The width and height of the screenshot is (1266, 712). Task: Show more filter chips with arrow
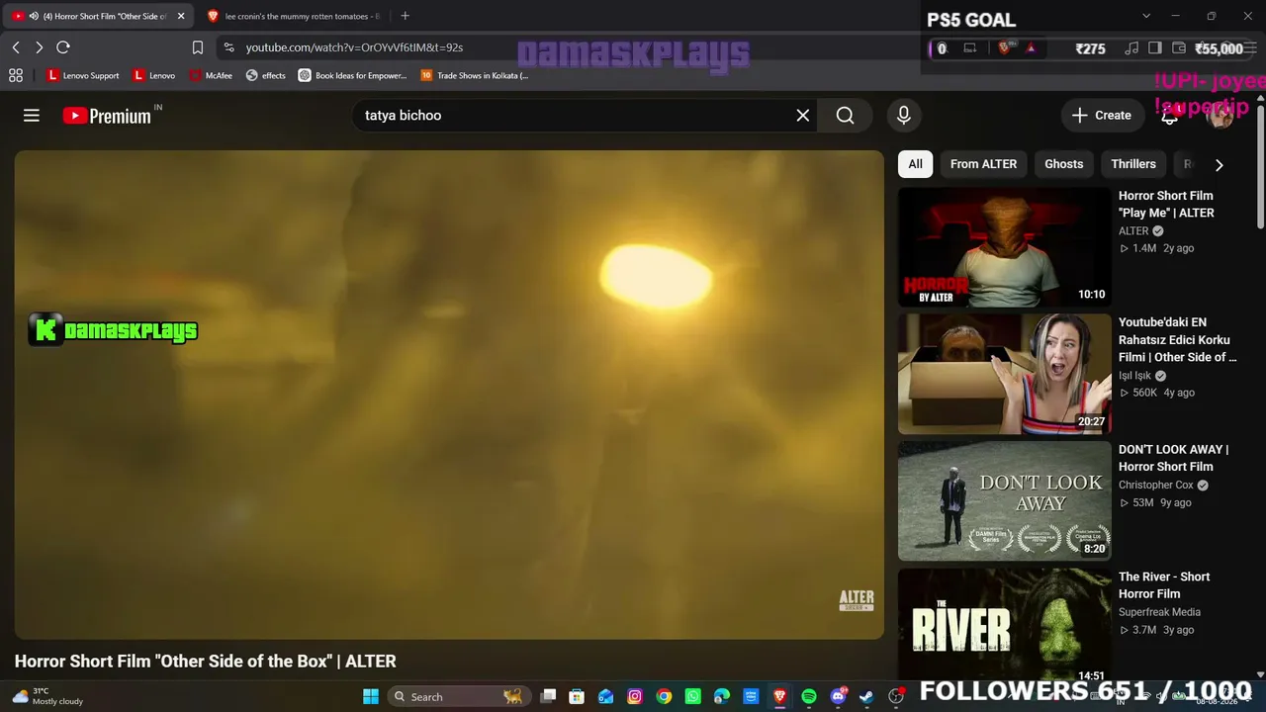[1219, 165]
